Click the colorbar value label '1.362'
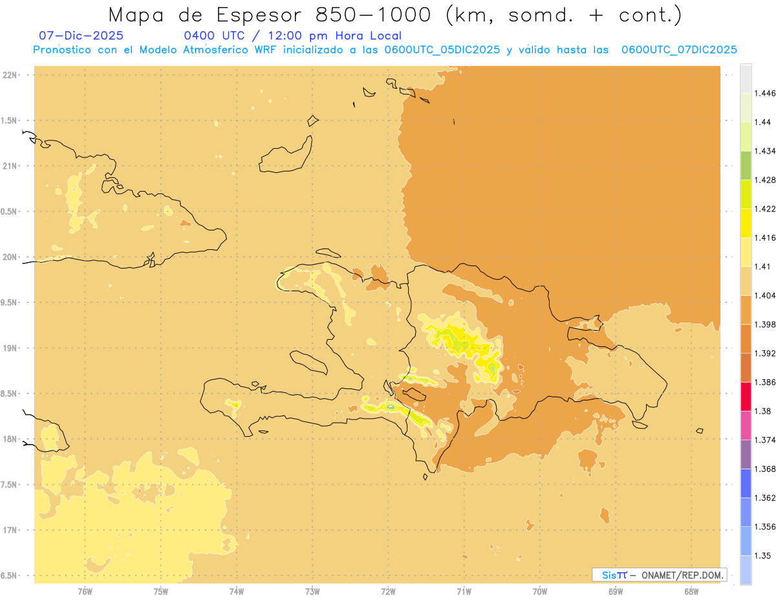Screen dimensions: 776x600 766,498
